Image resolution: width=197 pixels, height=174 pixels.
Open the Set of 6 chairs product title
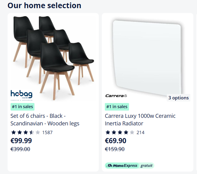point(45,120)
